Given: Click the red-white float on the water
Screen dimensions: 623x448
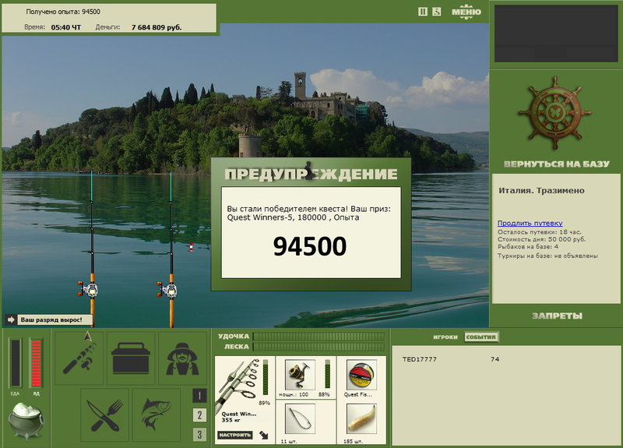Looking at the screenshot, I should [191, 247].
